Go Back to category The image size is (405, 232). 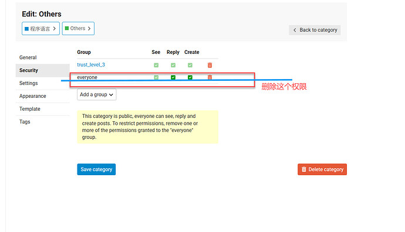pyautogui.click(x=315, y=30)
